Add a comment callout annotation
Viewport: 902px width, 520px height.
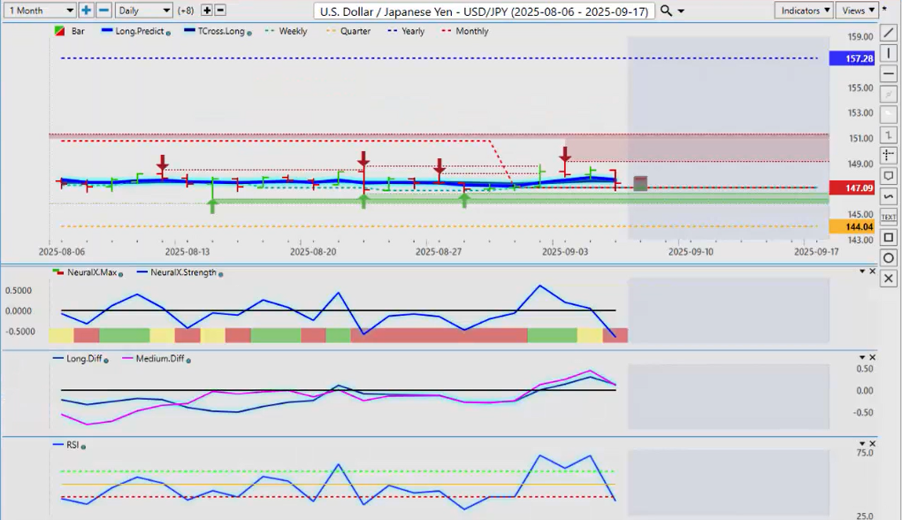coord(889,176)
